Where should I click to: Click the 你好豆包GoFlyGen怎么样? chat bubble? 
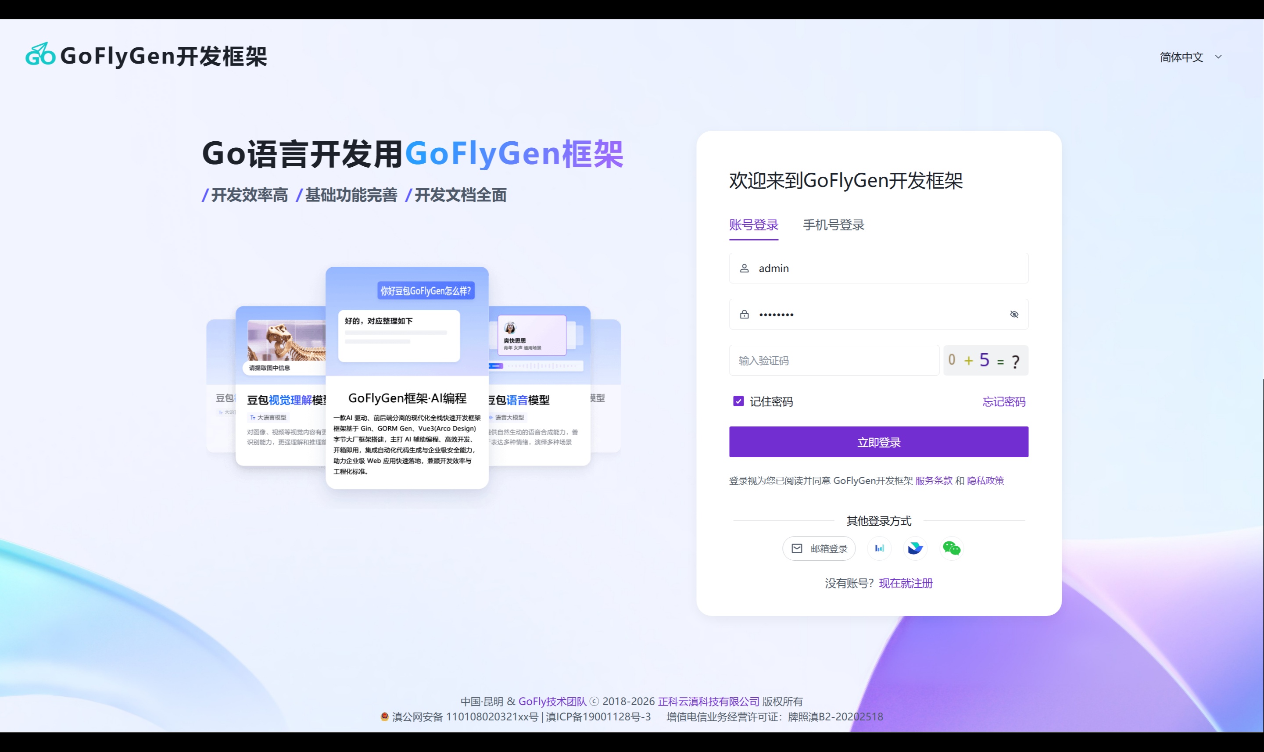426,291
